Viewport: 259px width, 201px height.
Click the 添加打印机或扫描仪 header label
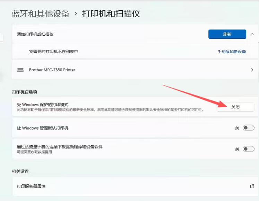coord(35,34)
